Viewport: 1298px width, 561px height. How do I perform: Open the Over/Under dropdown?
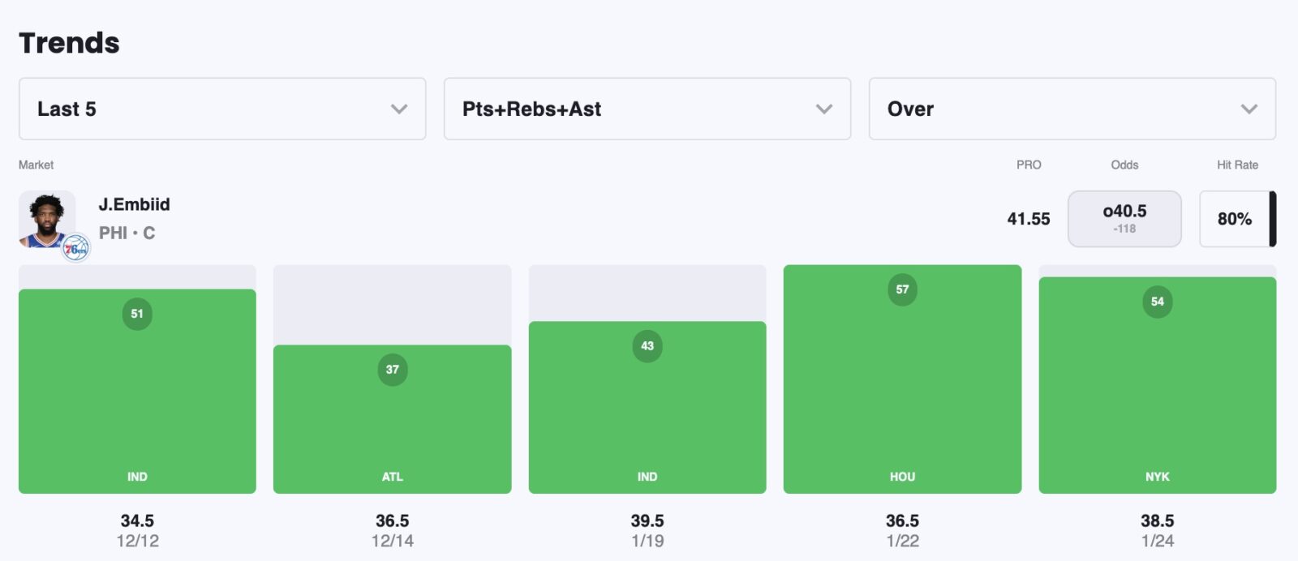click(x=1072, y=109)
